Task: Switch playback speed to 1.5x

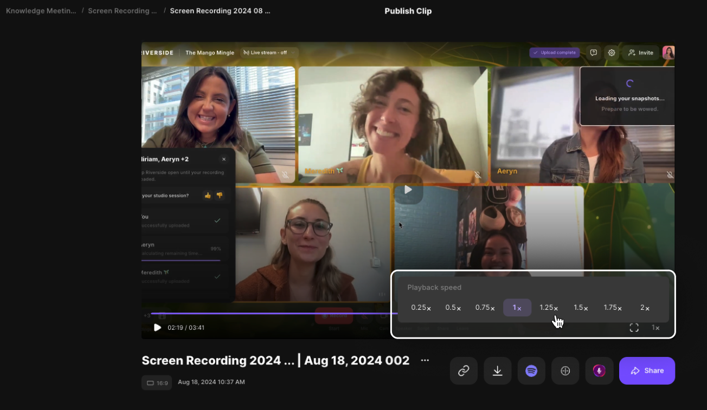Action: coord(581,308)
